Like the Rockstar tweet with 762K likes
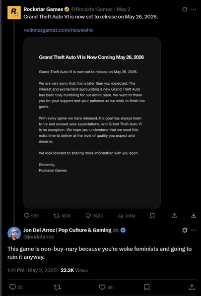201x296 pixels. click(94, 216)
